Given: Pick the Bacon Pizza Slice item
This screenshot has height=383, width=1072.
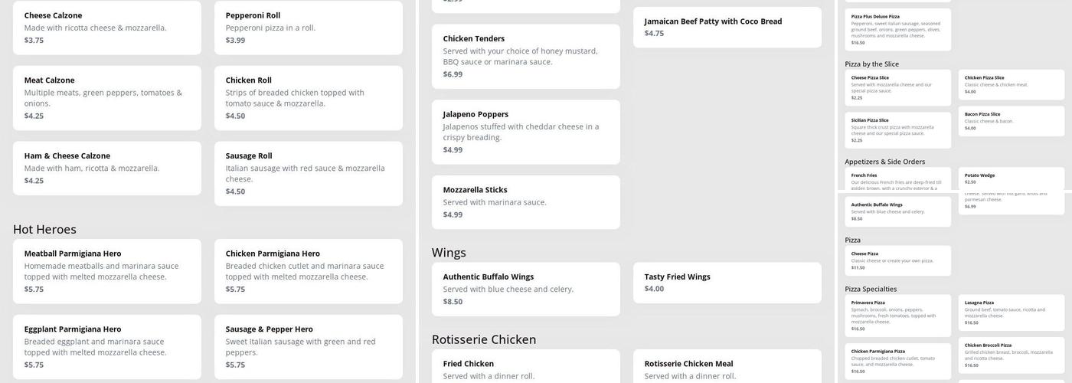Looking at the screenshot, I should [1011, 121].
